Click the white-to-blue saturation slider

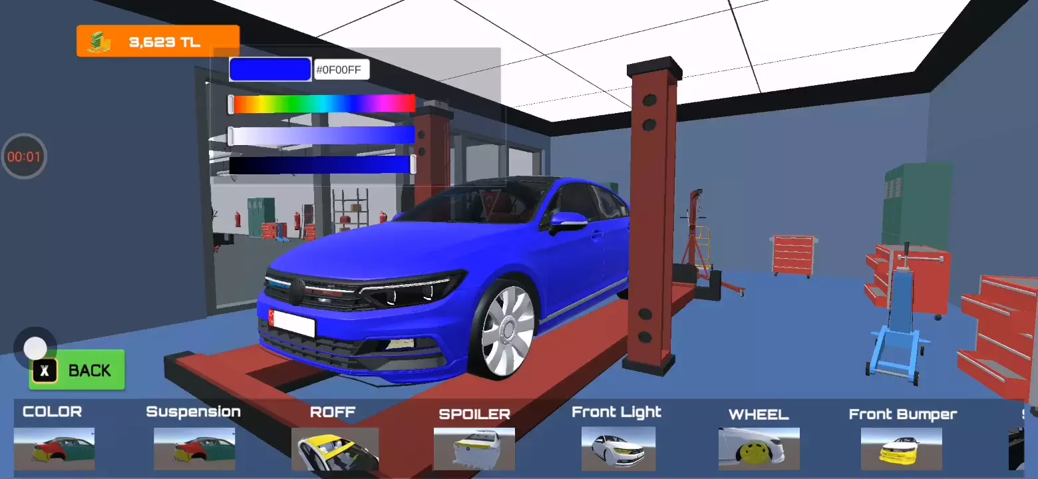click(x=323, y=136)
